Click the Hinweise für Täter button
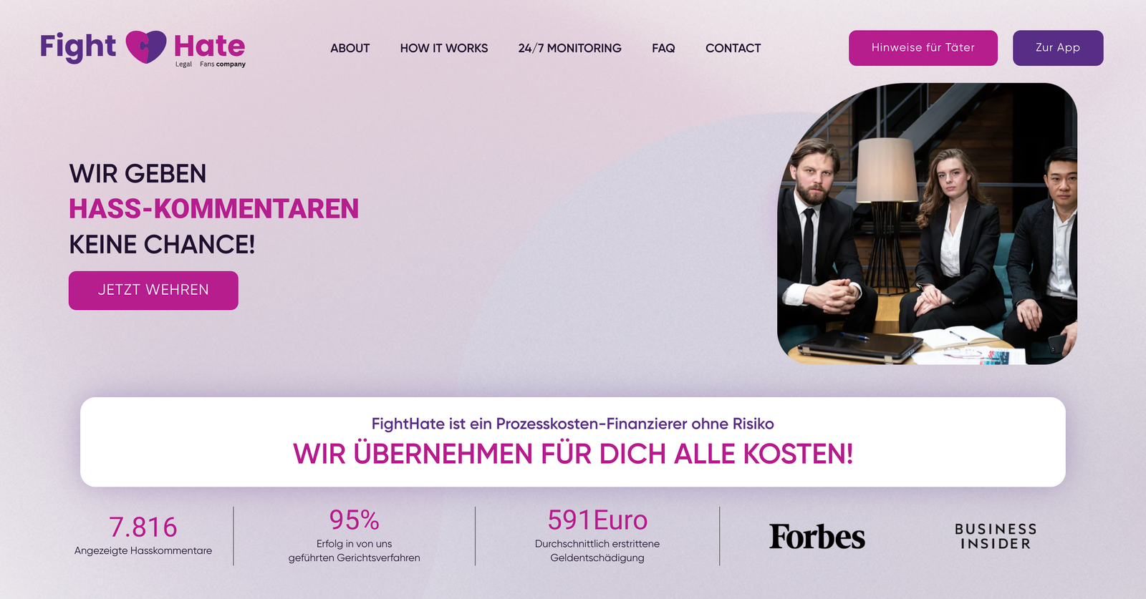 click(923, 48)
